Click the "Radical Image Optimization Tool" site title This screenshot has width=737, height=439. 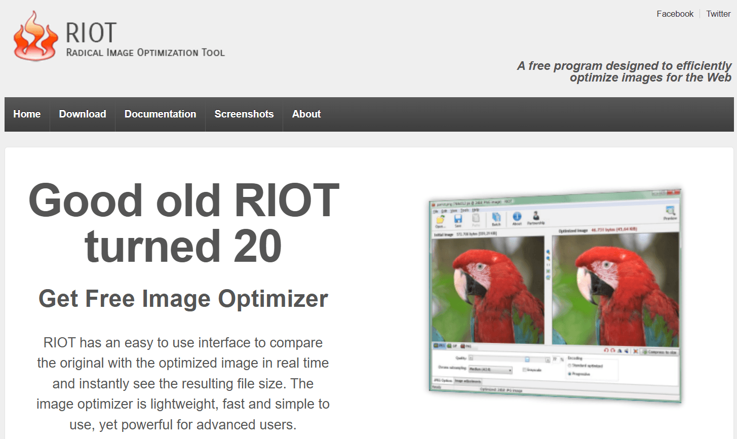[x=145, y=53]
